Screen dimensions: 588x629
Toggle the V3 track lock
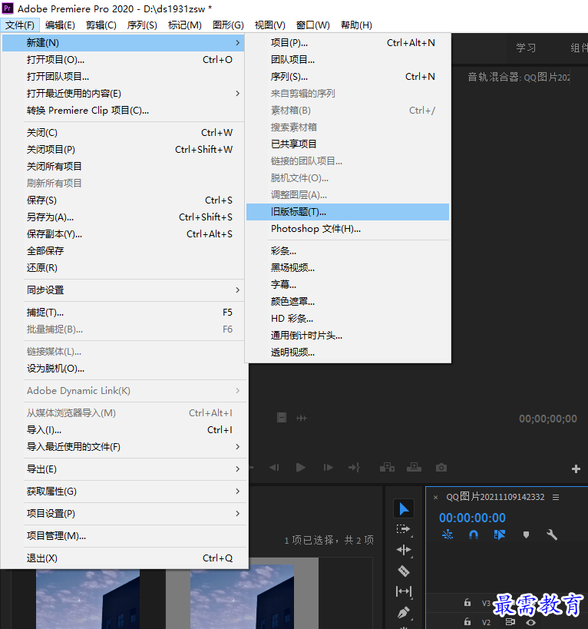tap(467, 603)
